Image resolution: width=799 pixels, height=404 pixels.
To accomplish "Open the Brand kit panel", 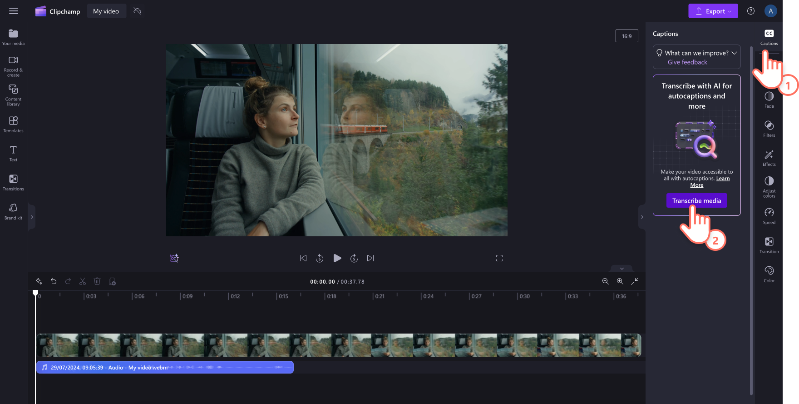I will (13, 212).
